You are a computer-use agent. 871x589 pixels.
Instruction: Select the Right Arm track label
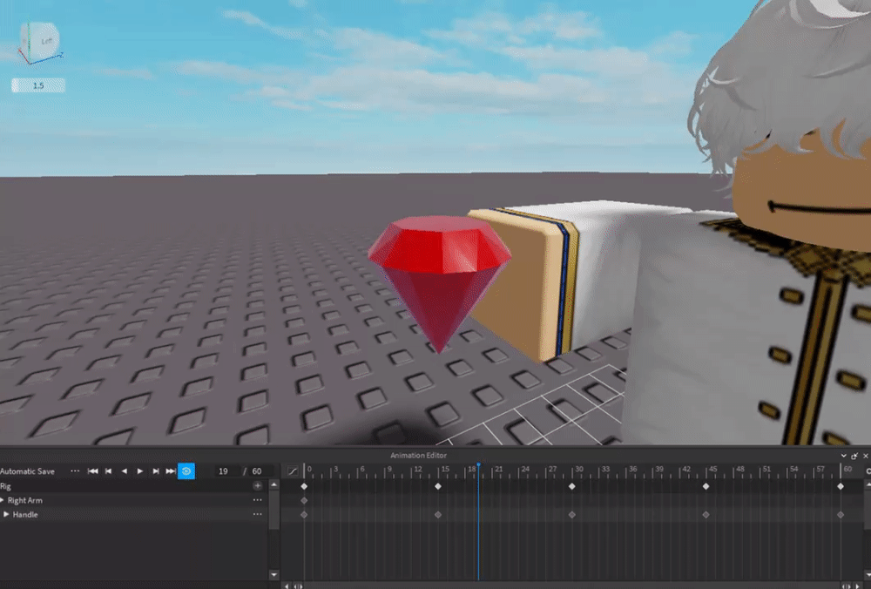click(x=25, y=500)
